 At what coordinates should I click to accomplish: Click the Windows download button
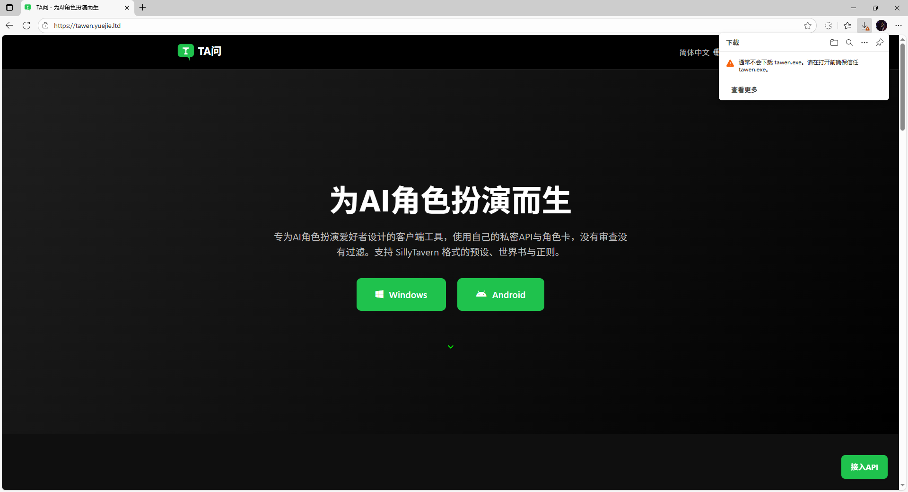coord(401,294)
